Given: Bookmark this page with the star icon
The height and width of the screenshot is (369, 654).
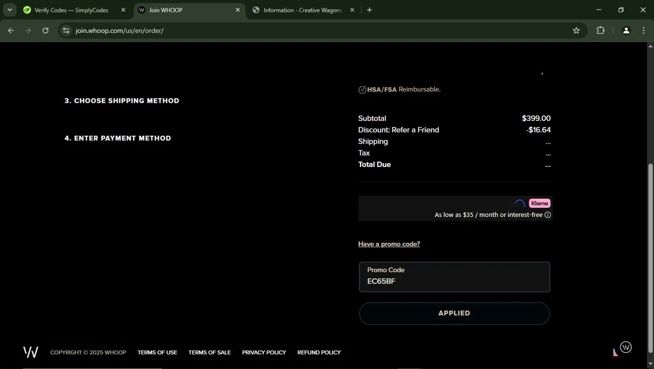Looking at the screenshot, I should click(x=576, y=30).
